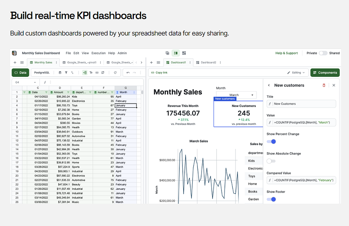Click the formula fx icon in the formula bar
Screen dimensions: 349x226
45,82
